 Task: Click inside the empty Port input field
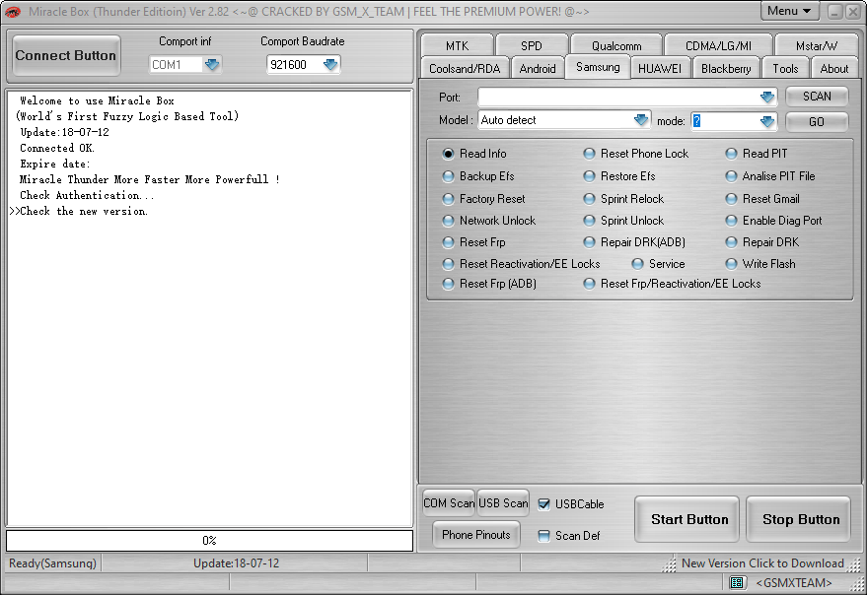tap(612, 97)
